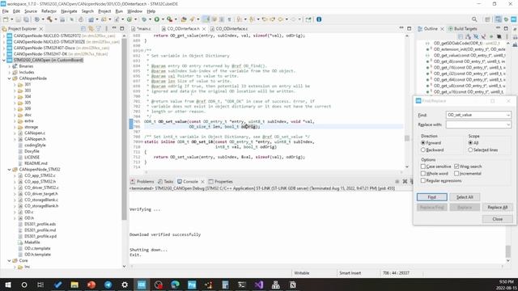Click Select All in Find/Replace dialog

point(465,197)
